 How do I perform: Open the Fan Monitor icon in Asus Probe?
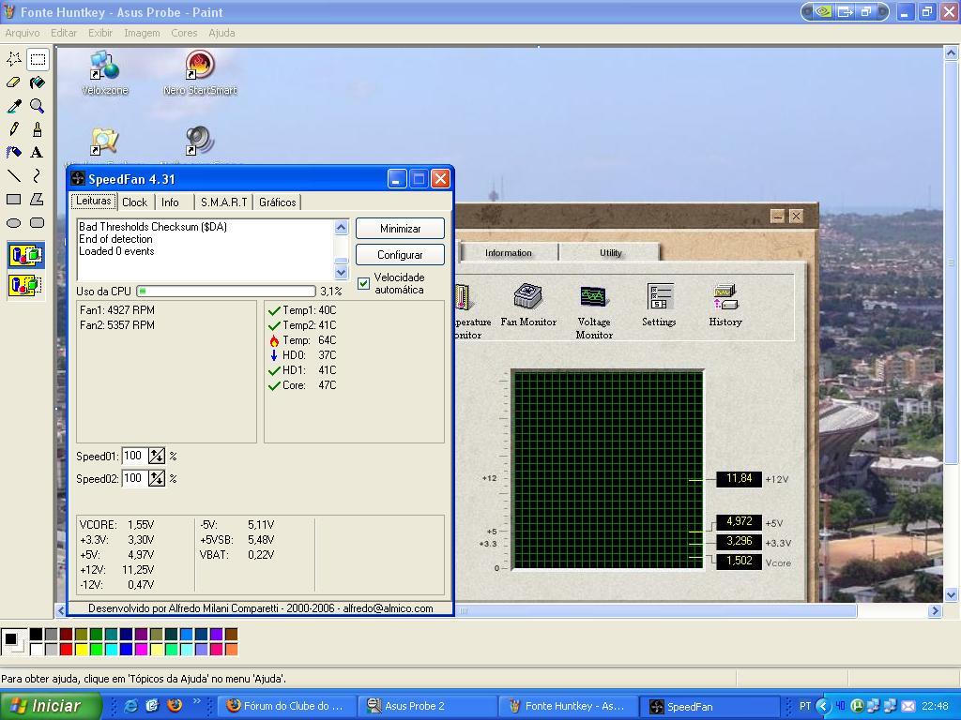pos(528,305)
